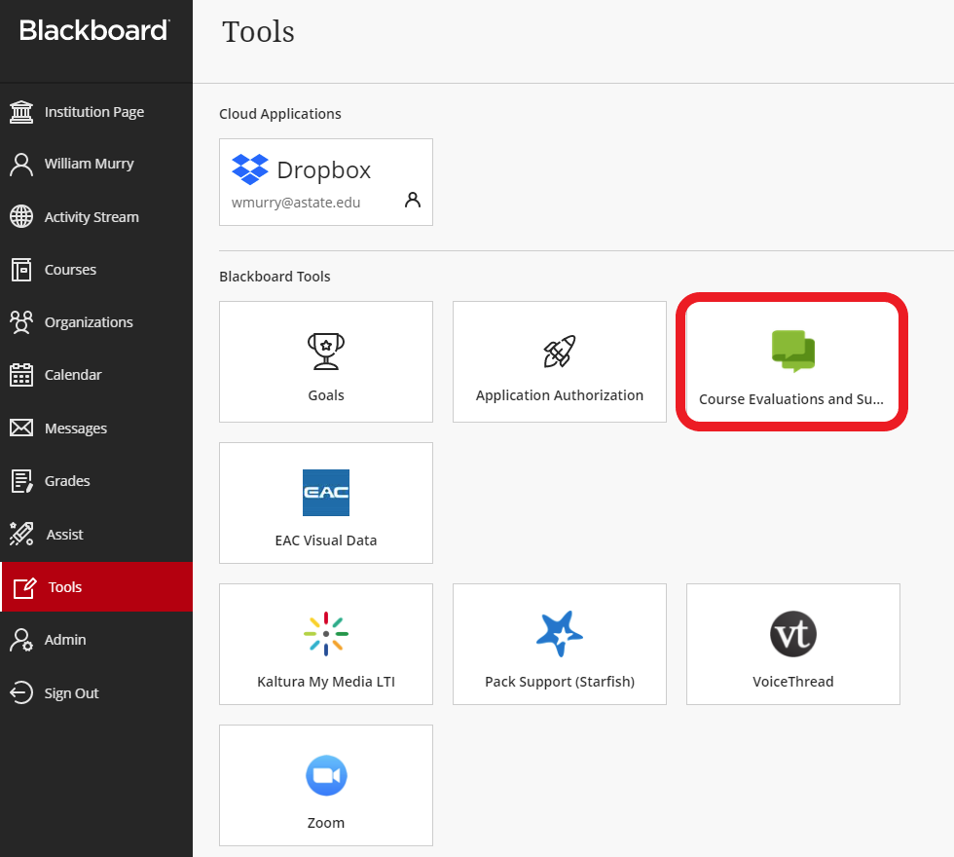Click the Dropbox logo icon
Screen dimensions: 954x857
click(250, 169)
